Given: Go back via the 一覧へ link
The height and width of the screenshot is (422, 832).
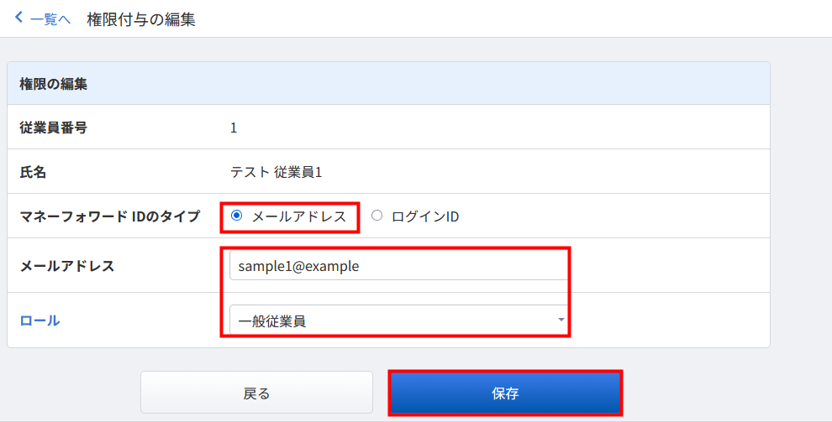Looking at the screenshot, I should click(50, 19).
